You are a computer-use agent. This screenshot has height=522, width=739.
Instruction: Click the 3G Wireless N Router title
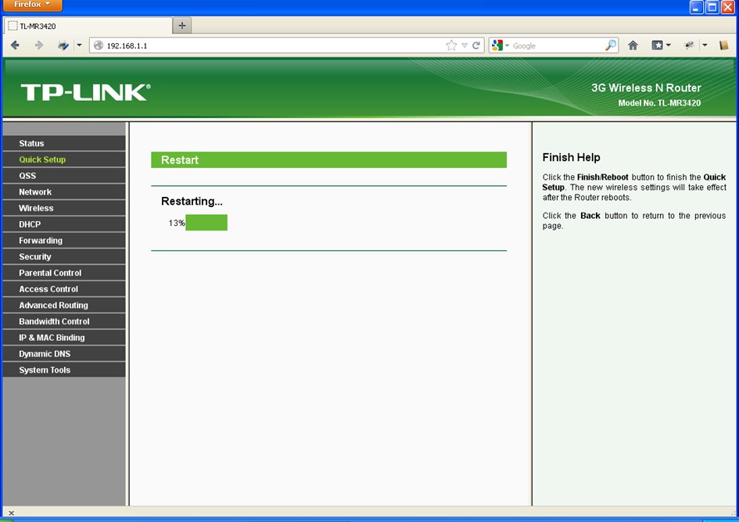(646, 88)
